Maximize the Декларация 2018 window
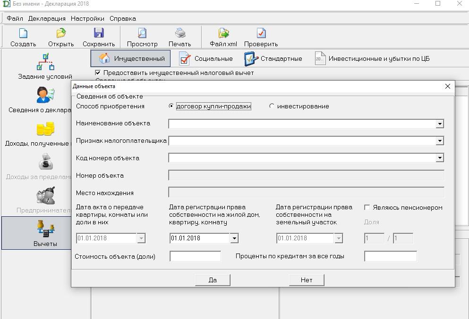 pos(438,4)
